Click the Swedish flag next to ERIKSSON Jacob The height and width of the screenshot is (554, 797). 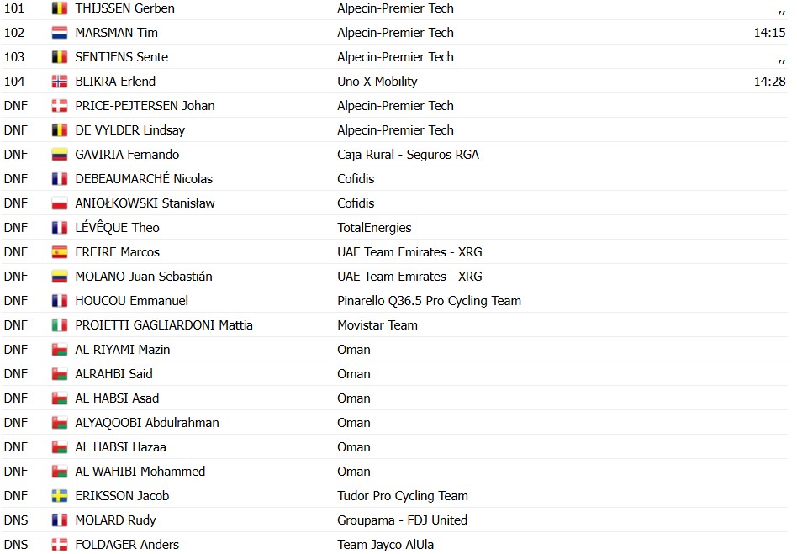point(60,496)
